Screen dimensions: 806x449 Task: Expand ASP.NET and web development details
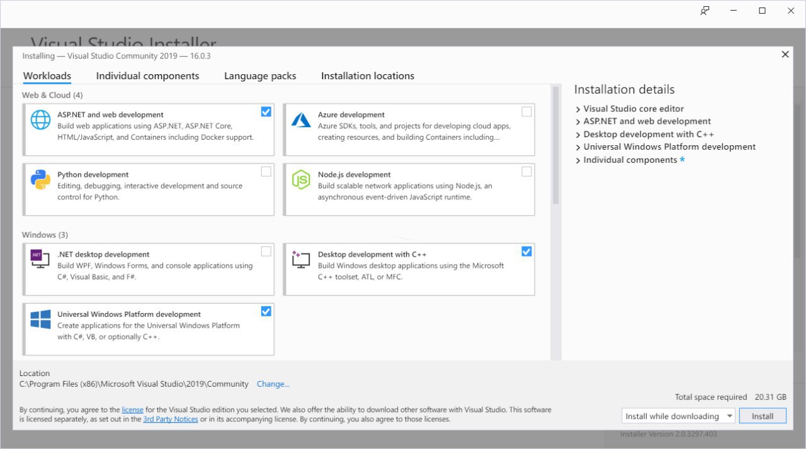click(578, 121)
